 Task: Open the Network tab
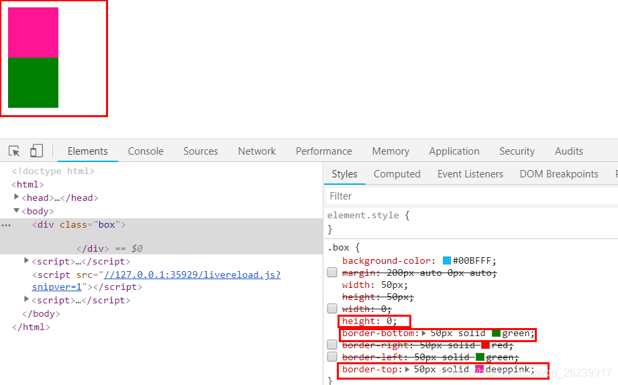coord(256,151)
